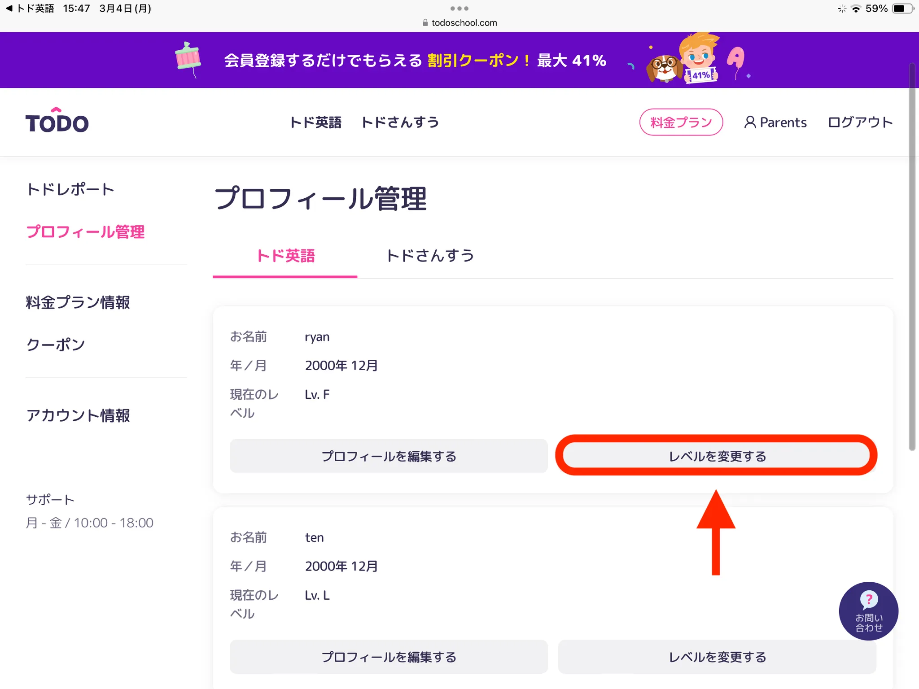Tap the back arrow to トド英語 app

(x=9, y=9)
